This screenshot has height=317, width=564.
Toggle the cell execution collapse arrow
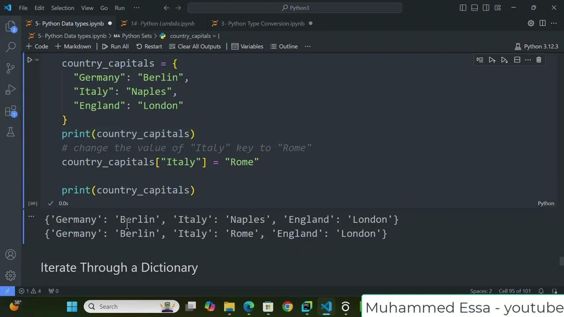[37, 60]
